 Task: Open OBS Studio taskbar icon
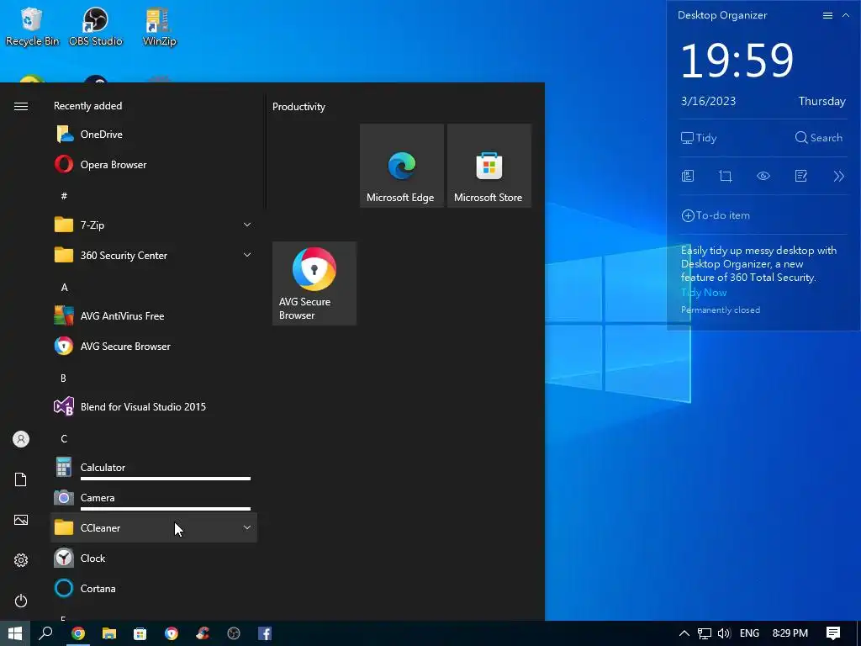point(234,633)
